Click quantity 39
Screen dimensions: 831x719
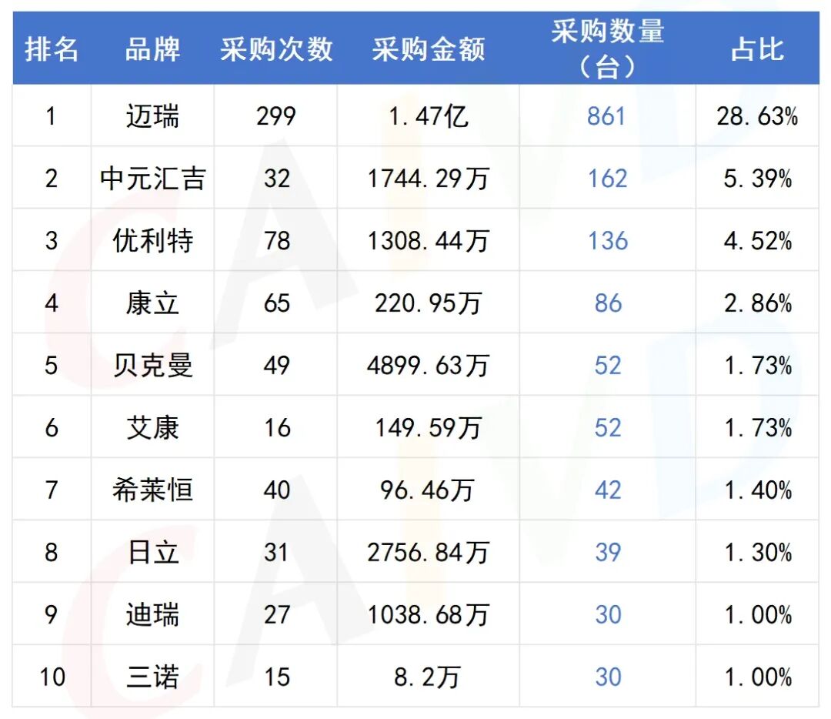608,553
